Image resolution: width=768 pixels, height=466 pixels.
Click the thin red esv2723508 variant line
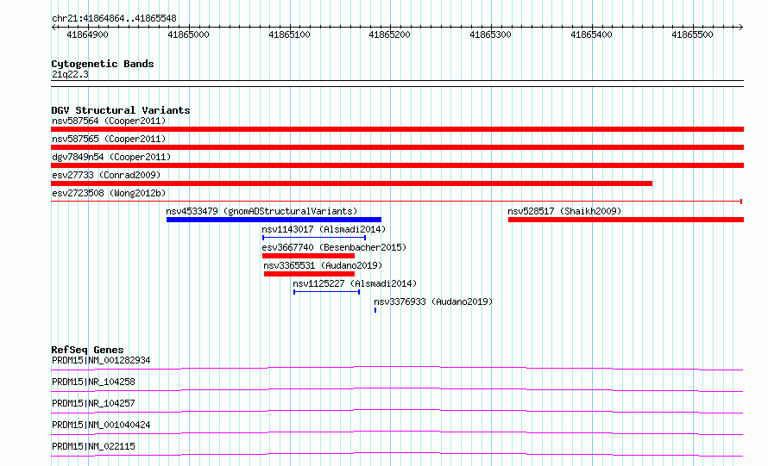coord(397,201)
